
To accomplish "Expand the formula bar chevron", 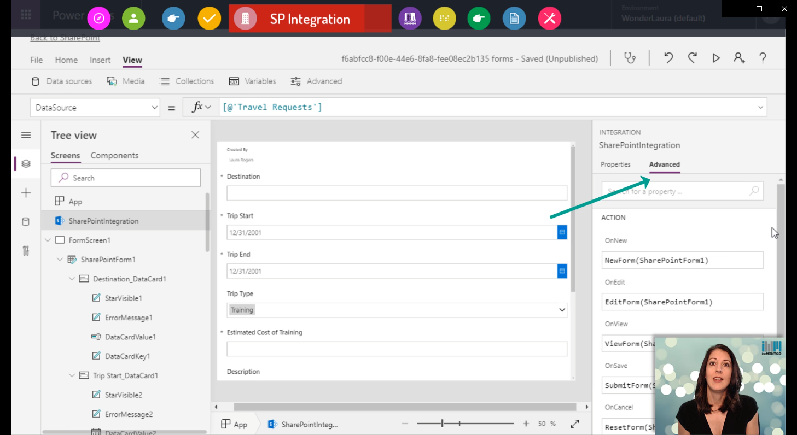I will pos(760,108).
